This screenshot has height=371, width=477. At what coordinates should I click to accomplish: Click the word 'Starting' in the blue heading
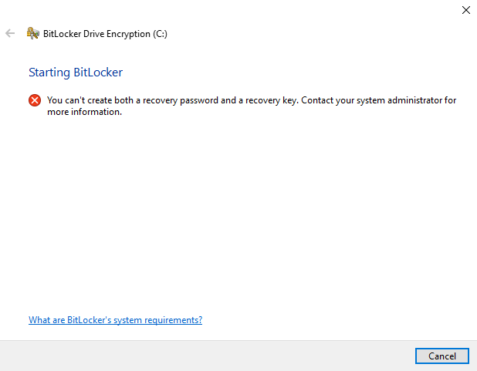pyautogui.click(x=49, y=73)
